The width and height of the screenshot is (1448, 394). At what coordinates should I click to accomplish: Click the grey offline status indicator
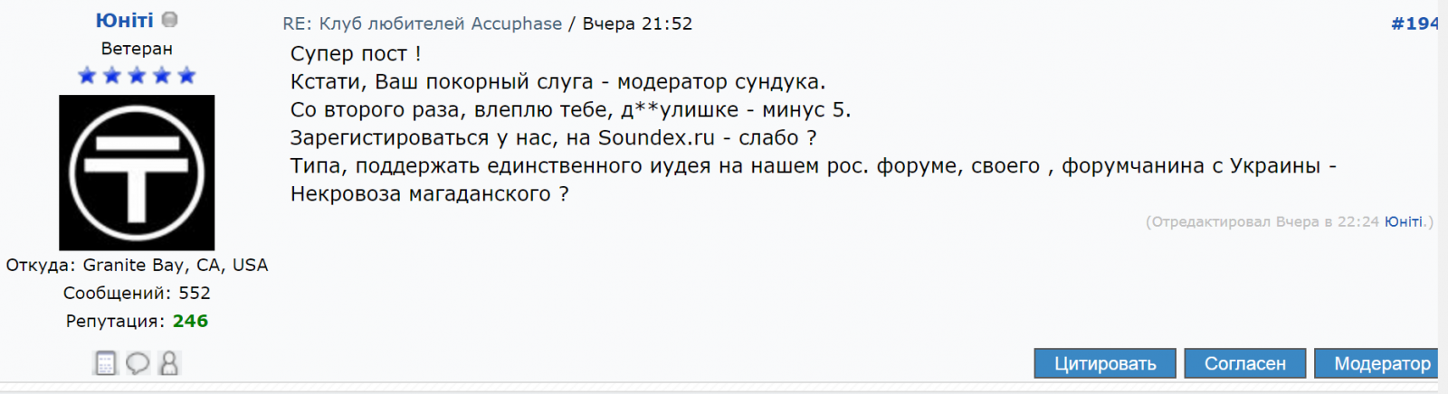click(x=169, y=19)
